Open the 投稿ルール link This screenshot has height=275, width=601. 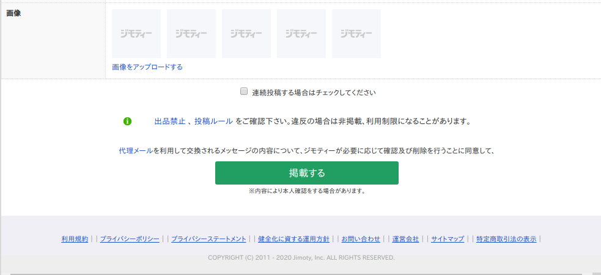pyautogui.click(x=213, y=121)
